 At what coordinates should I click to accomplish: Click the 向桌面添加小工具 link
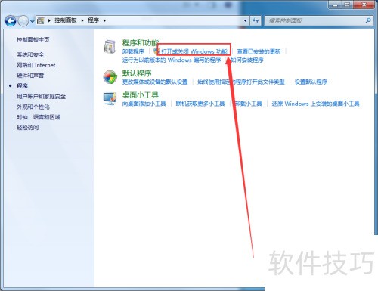(x=144, y=104)
